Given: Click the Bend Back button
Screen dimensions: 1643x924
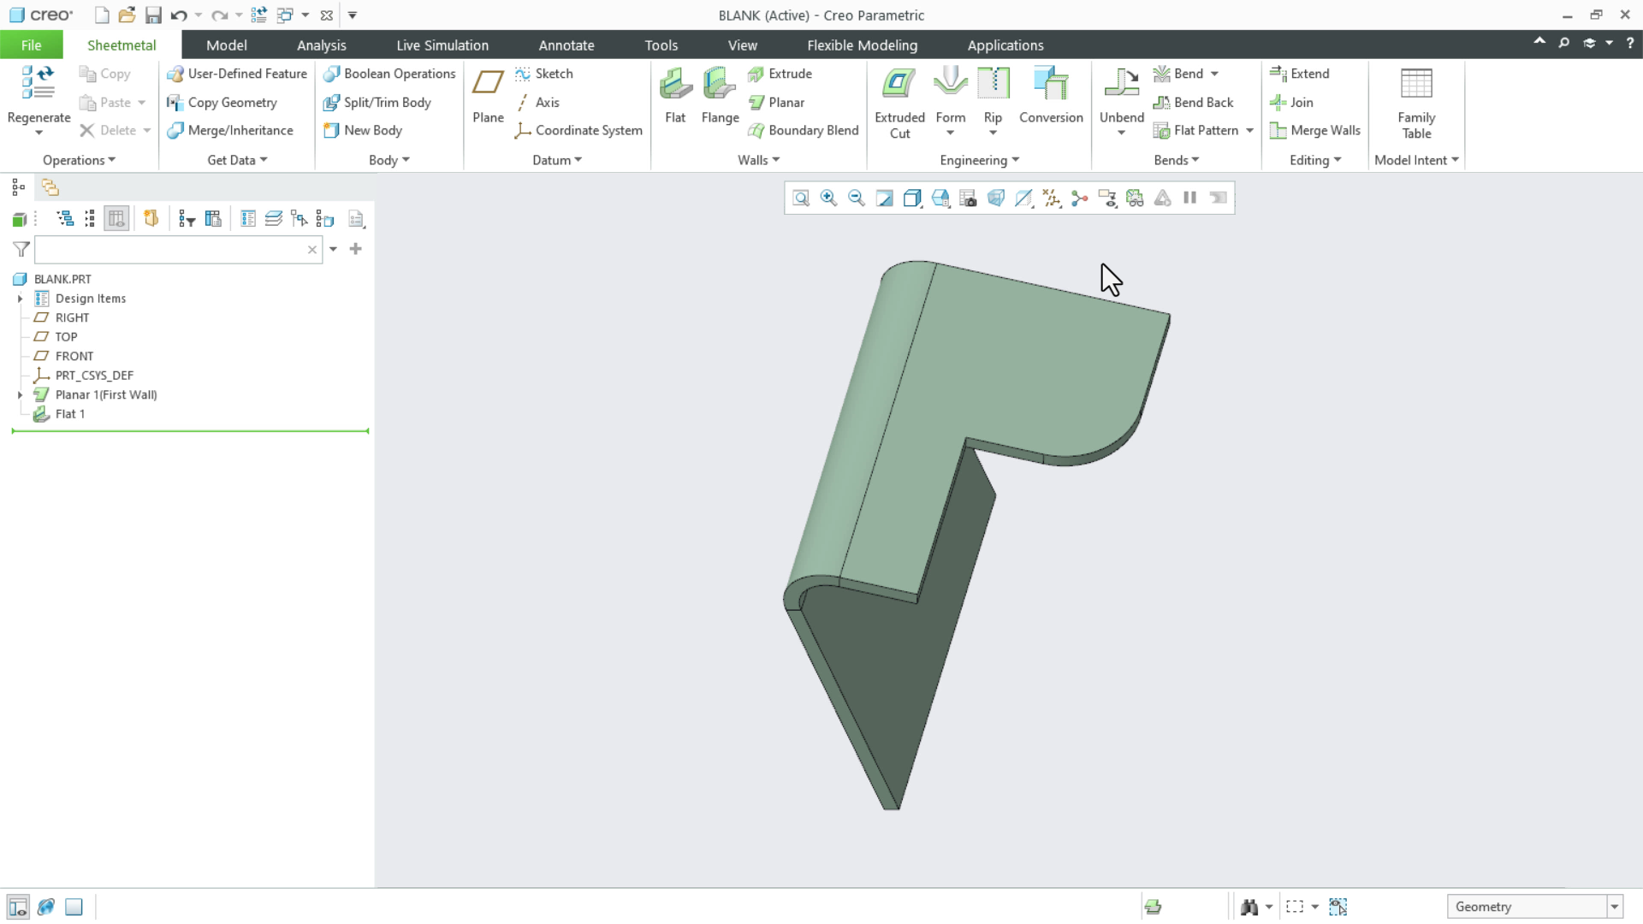Looking at the screenshot, I should pyautogui.click(x=1194, y=102).
